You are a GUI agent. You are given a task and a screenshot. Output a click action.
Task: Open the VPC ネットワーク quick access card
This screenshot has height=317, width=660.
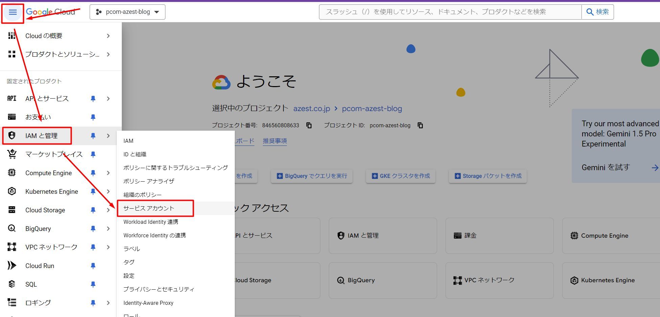coord(499,281)
